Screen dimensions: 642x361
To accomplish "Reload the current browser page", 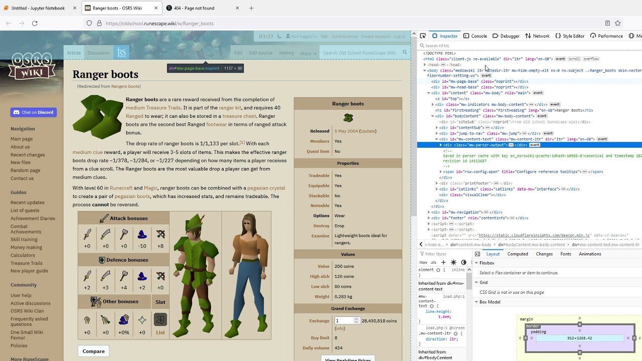I will coord(35,23).
